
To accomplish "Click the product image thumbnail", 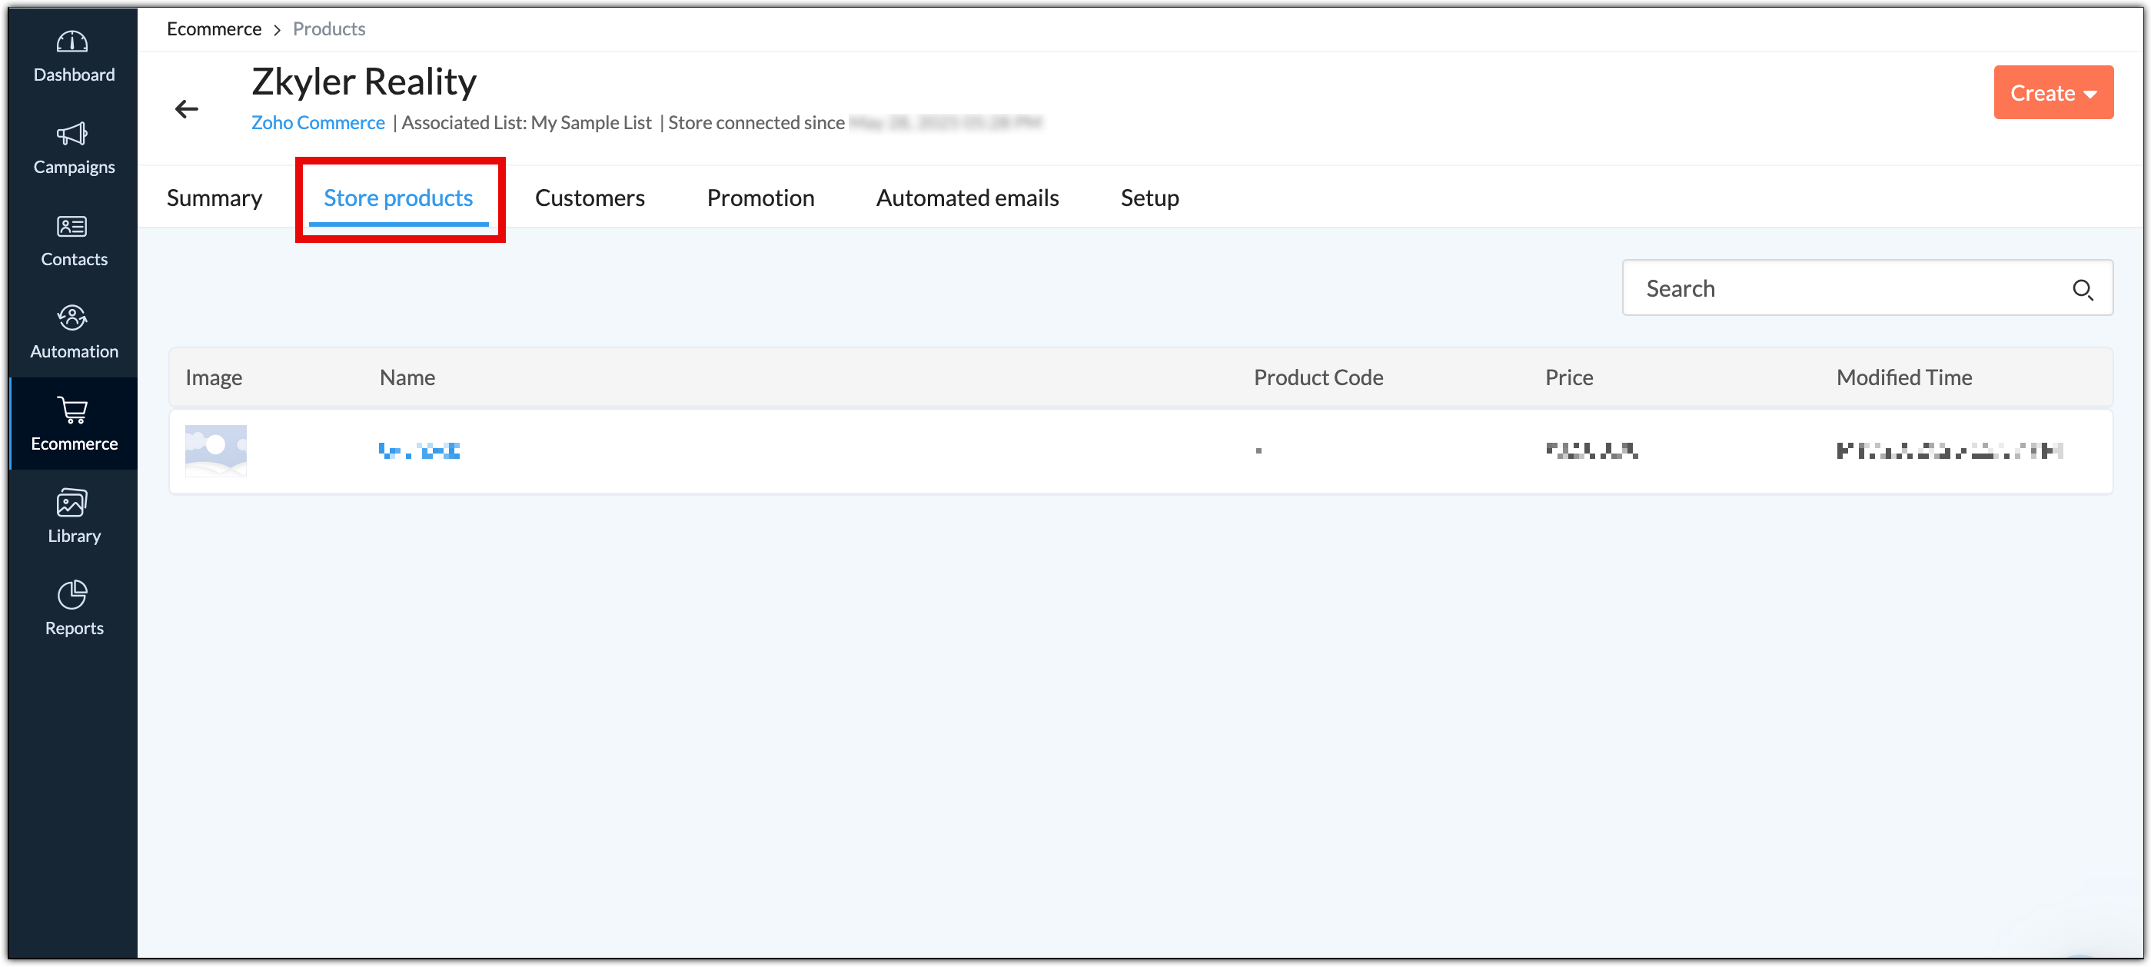I will [215, 451].
